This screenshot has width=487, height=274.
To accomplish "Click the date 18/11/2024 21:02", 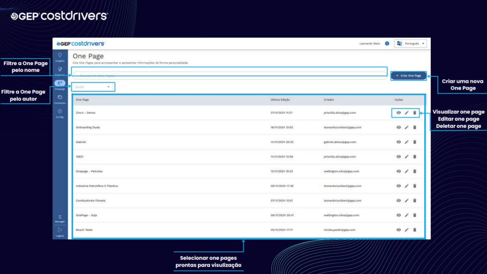I will [282, 127].
